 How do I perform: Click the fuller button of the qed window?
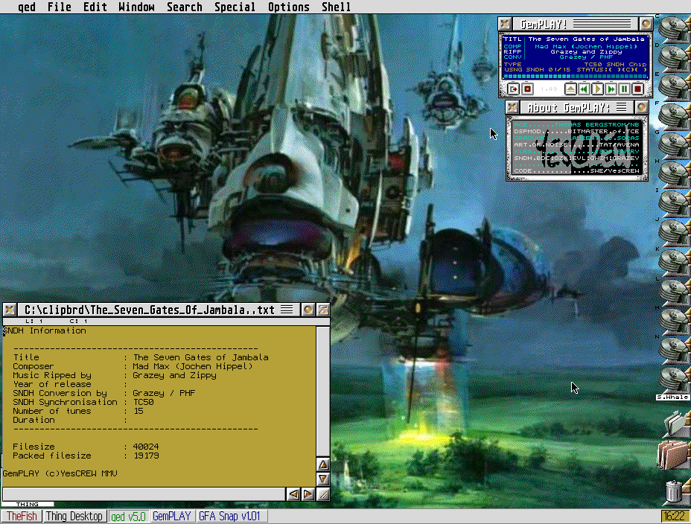(323, 310)
